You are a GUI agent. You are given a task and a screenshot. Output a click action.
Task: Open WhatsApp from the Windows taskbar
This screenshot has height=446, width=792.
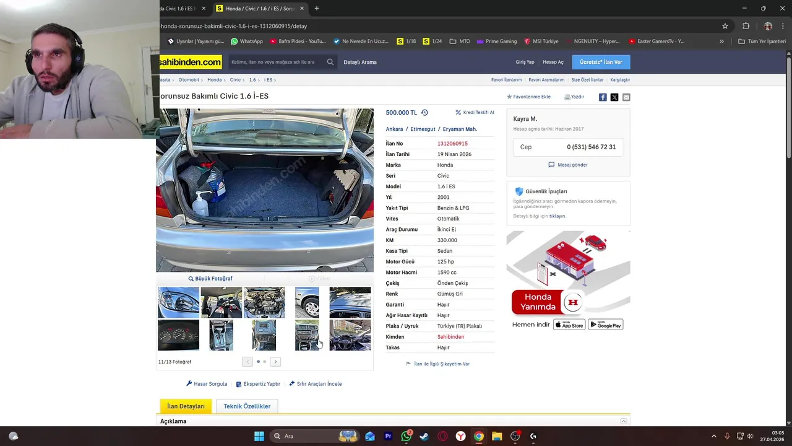(x=407, y=436)
